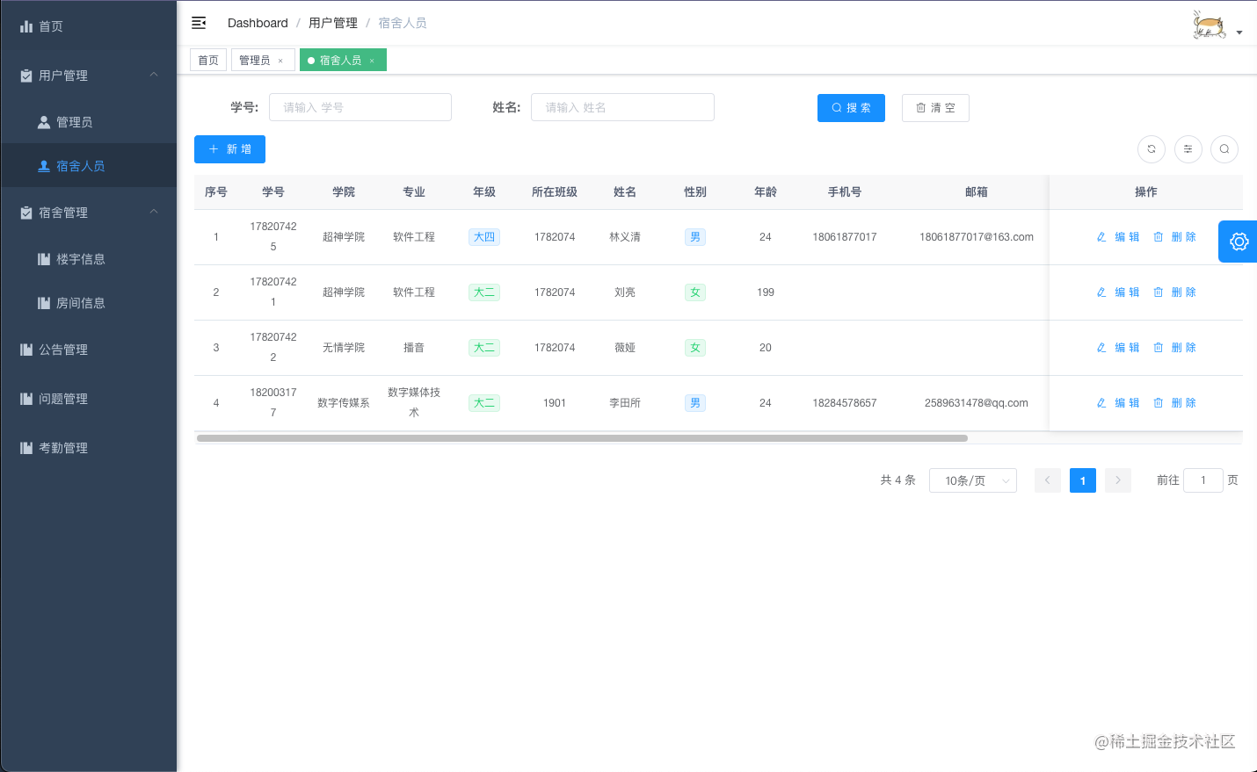Click the 管理员 person icon in sidebar

[x=44, y=122]
